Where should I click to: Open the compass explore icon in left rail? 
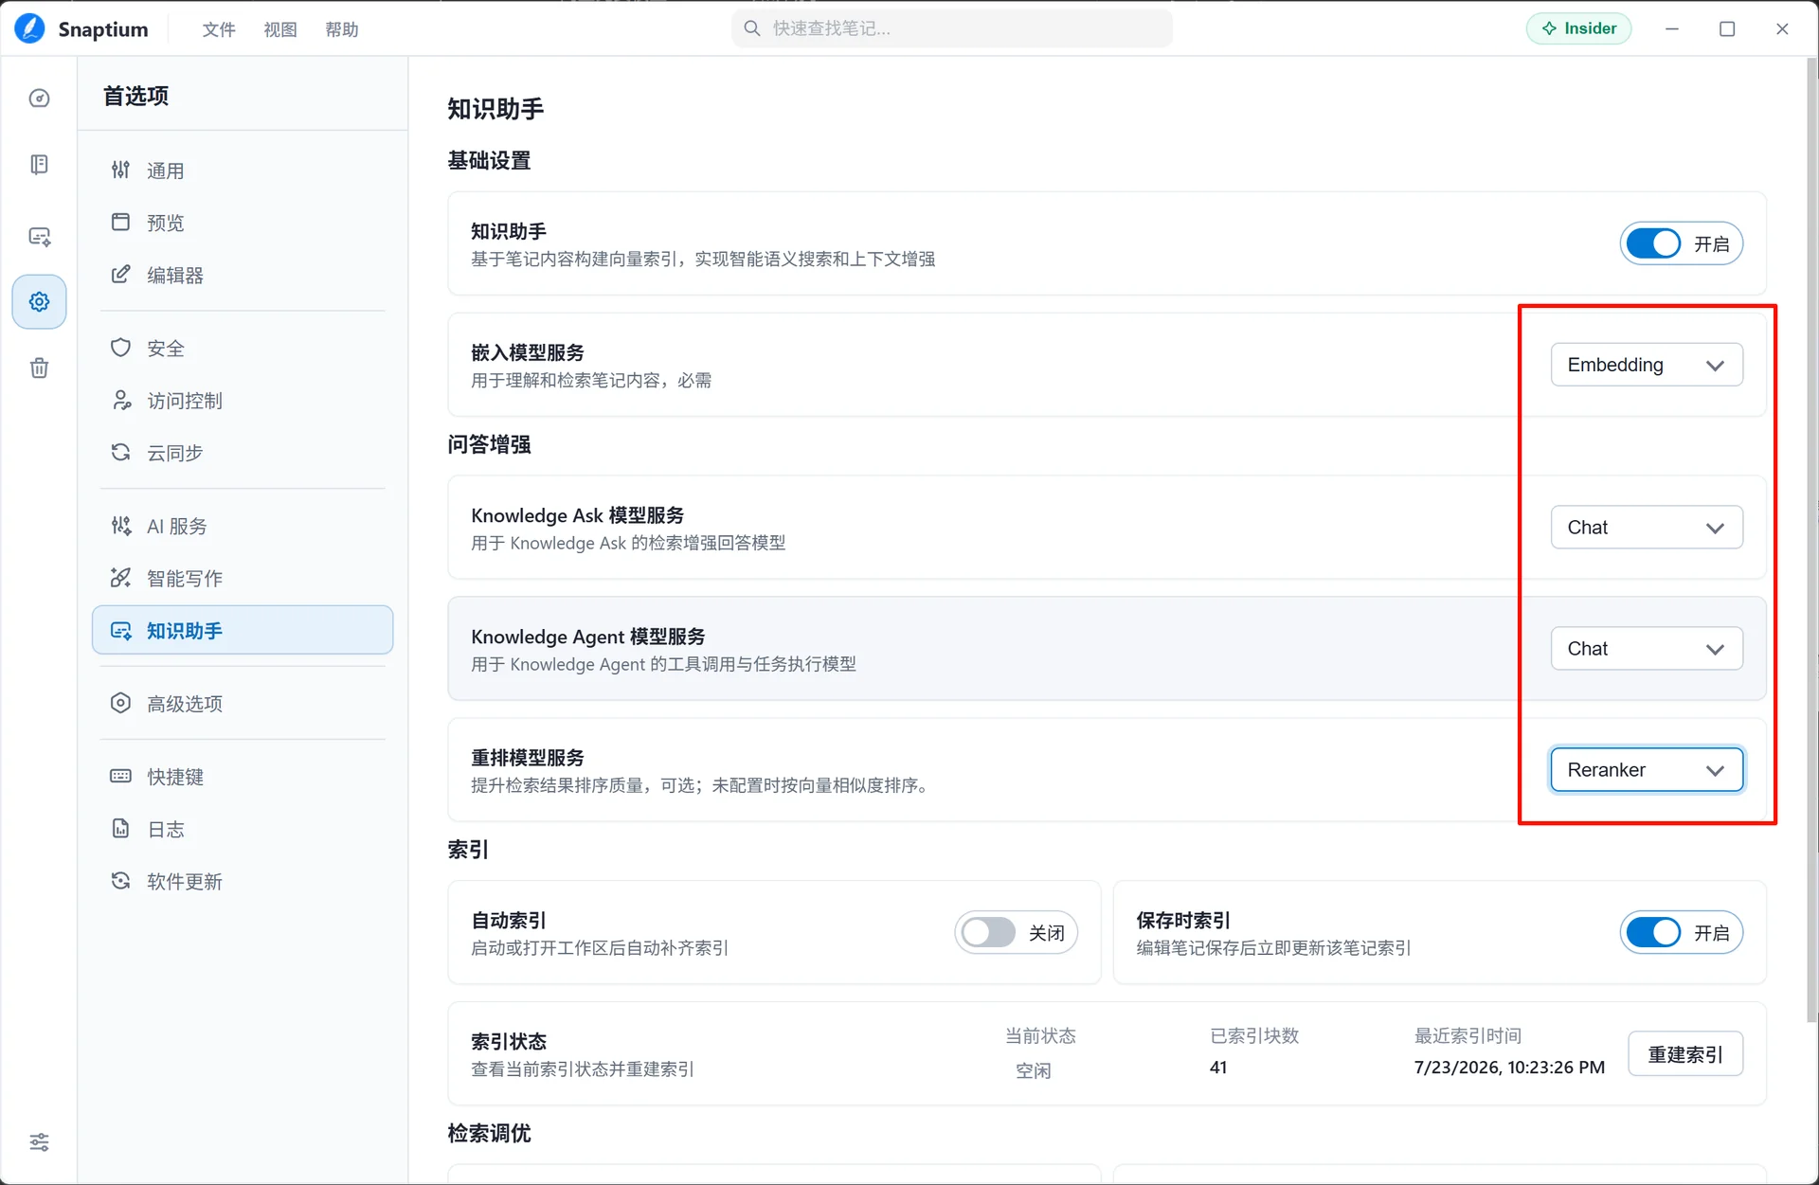point(39,99)
